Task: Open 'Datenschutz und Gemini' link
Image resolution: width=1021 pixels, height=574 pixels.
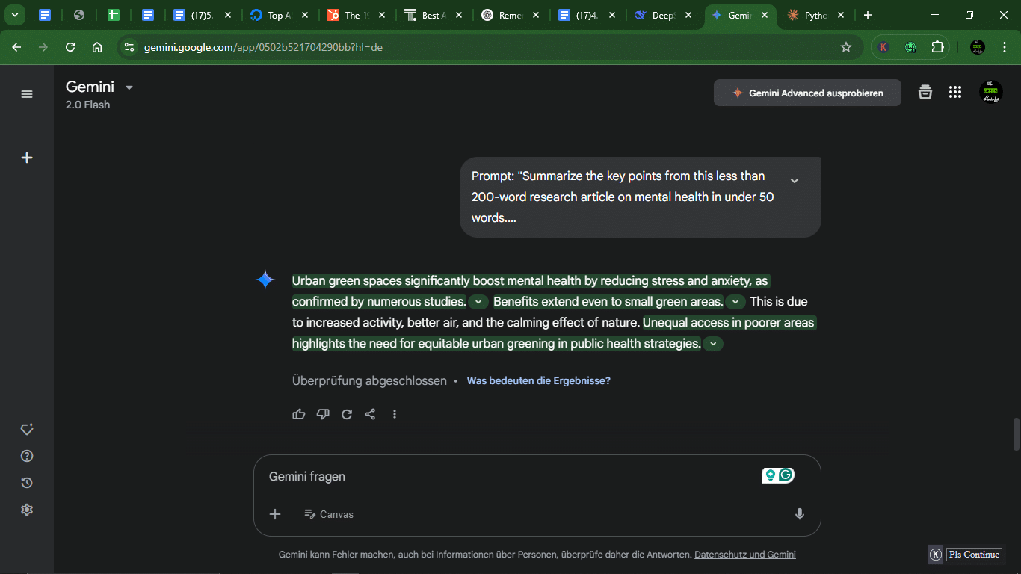Action: (744, 555)
